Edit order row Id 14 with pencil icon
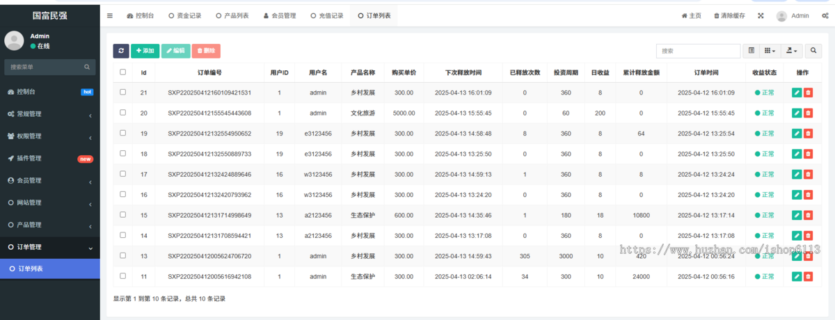835x320 pixels. click(x=796, y=237)
